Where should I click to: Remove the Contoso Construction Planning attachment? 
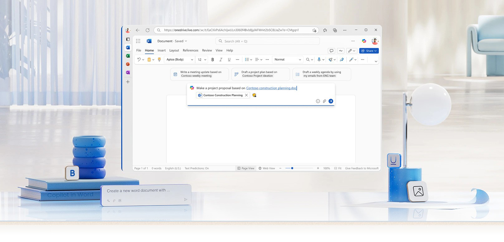click(246, 95)
